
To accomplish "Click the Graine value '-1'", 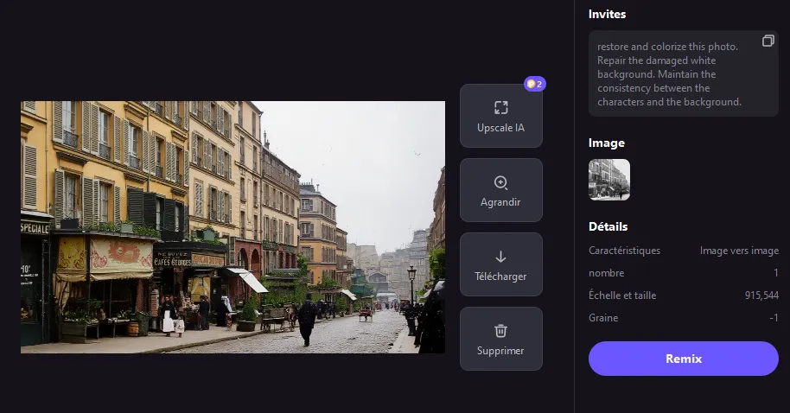I will pos(774,318).
